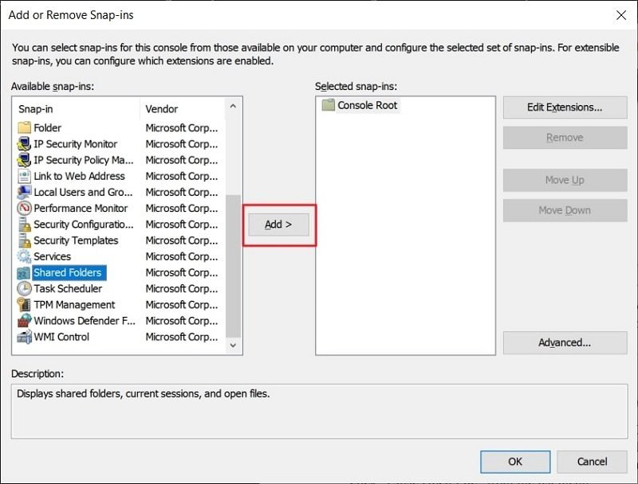Click the Advanced... button

tap(565, 342)
